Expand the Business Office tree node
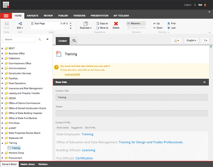Viewport: 213px width, 167px height. 3,53
